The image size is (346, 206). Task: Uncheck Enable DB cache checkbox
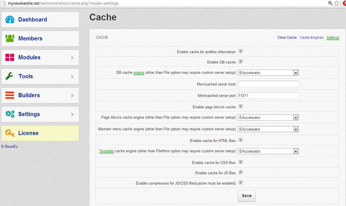(x=241, y=62)
